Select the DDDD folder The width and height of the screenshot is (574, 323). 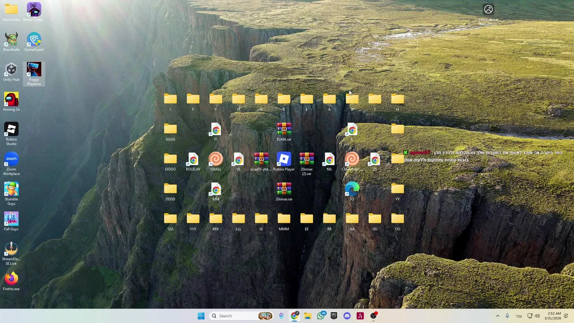[170, 192]
